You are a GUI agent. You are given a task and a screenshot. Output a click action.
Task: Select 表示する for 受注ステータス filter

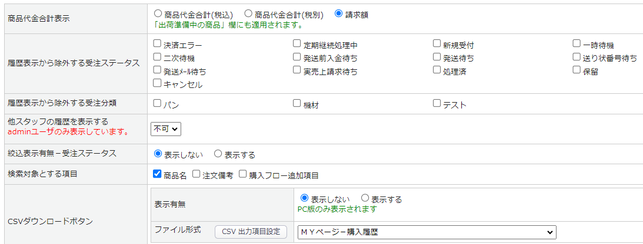tap(218, 154)
